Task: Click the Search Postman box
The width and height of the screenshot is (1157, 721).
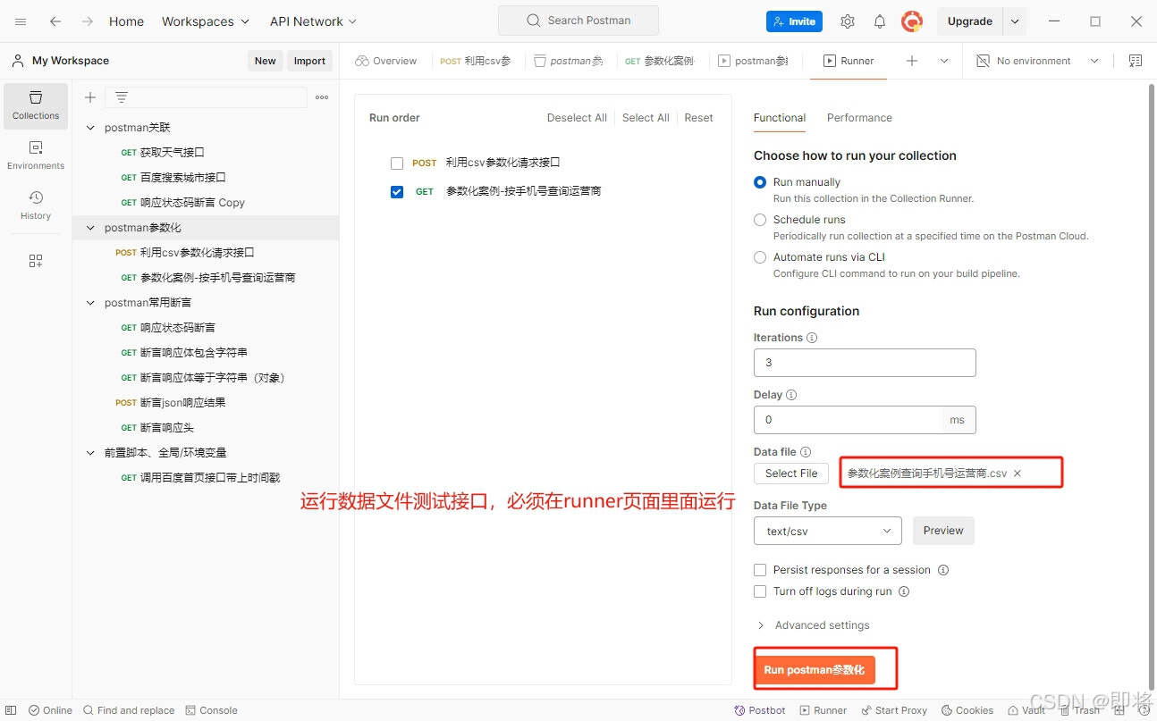Action: coord(578,21)
